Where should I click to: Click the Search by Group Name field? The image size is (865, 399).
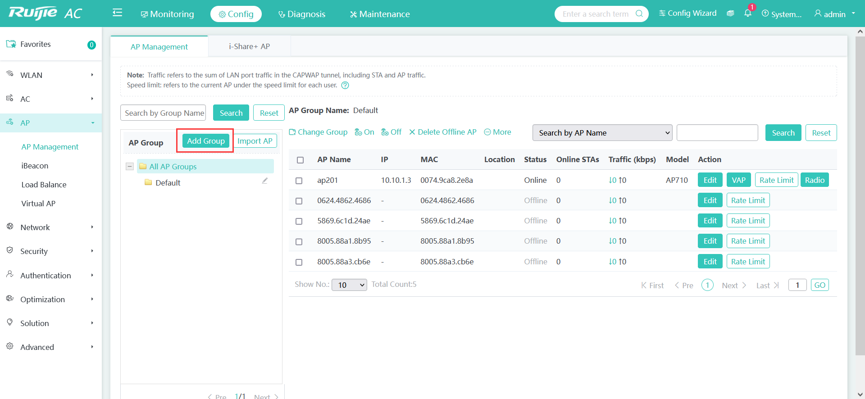[163, 113]
